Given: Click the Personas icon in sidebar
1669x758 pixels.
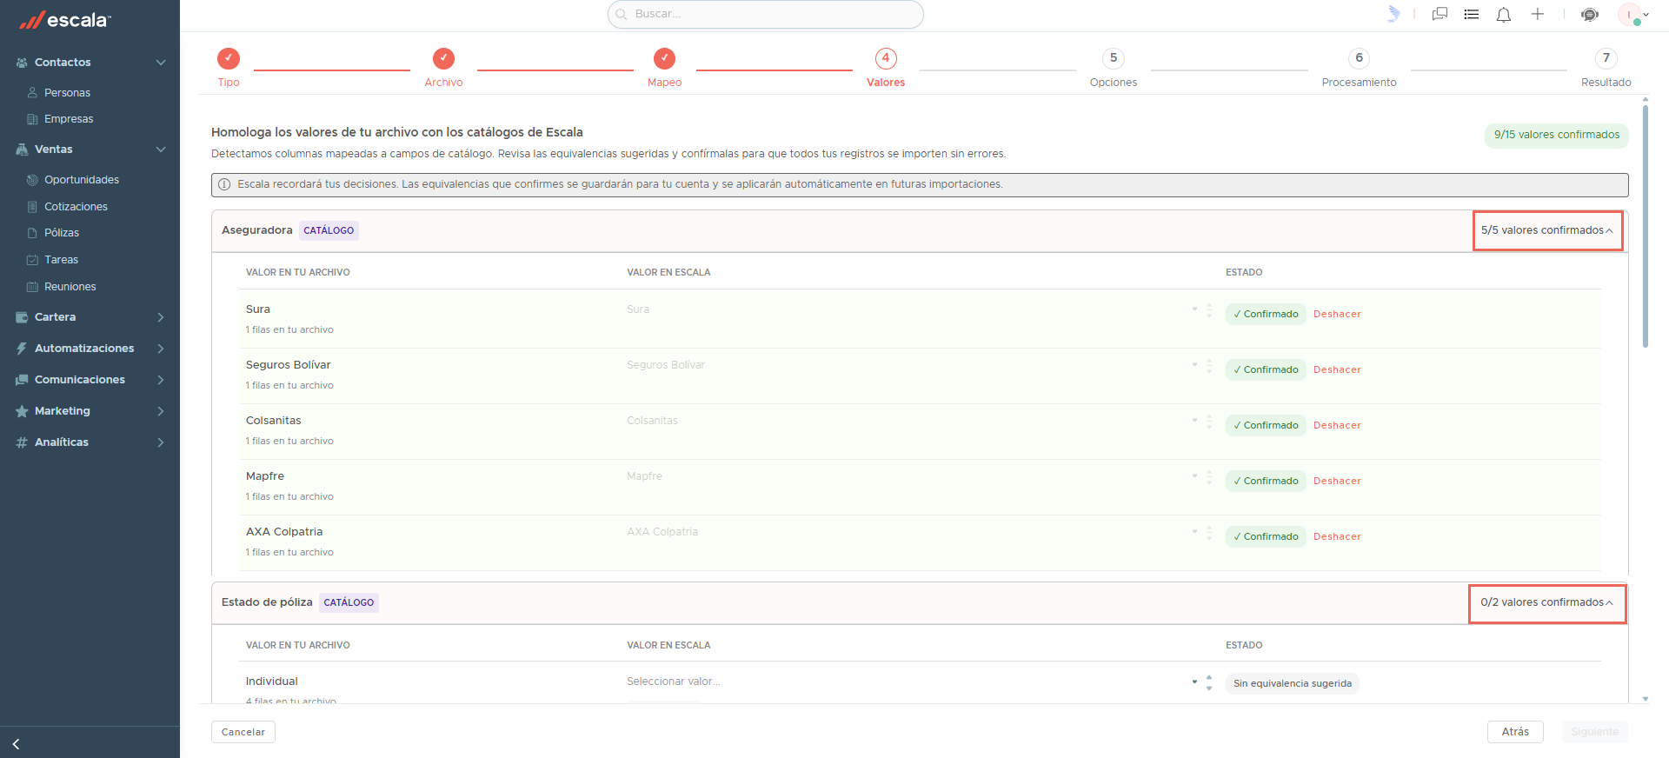Looking at the screenshot, I should click(x=32, y=92).
